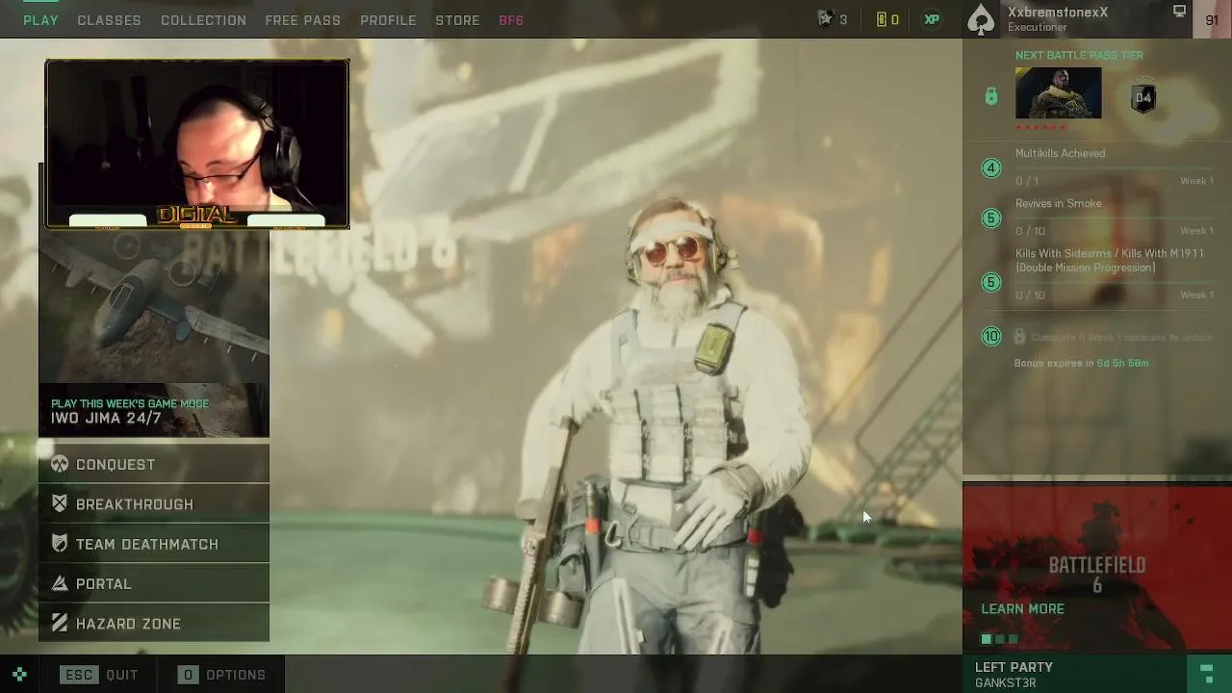Go to the FREE PASS tab

[x=303, y=20]
